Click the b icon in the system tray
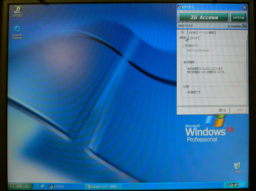This screenshot has height=191, width=256. [x=232, y=185]
